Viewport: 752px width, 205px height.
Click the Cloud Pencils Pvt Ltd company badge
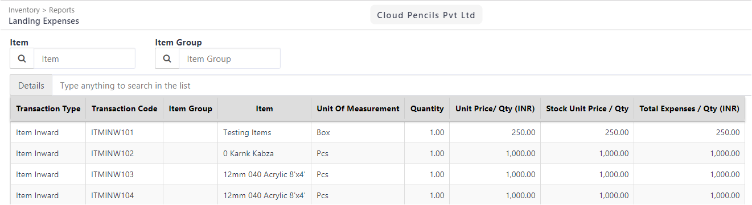pos(426,15)
